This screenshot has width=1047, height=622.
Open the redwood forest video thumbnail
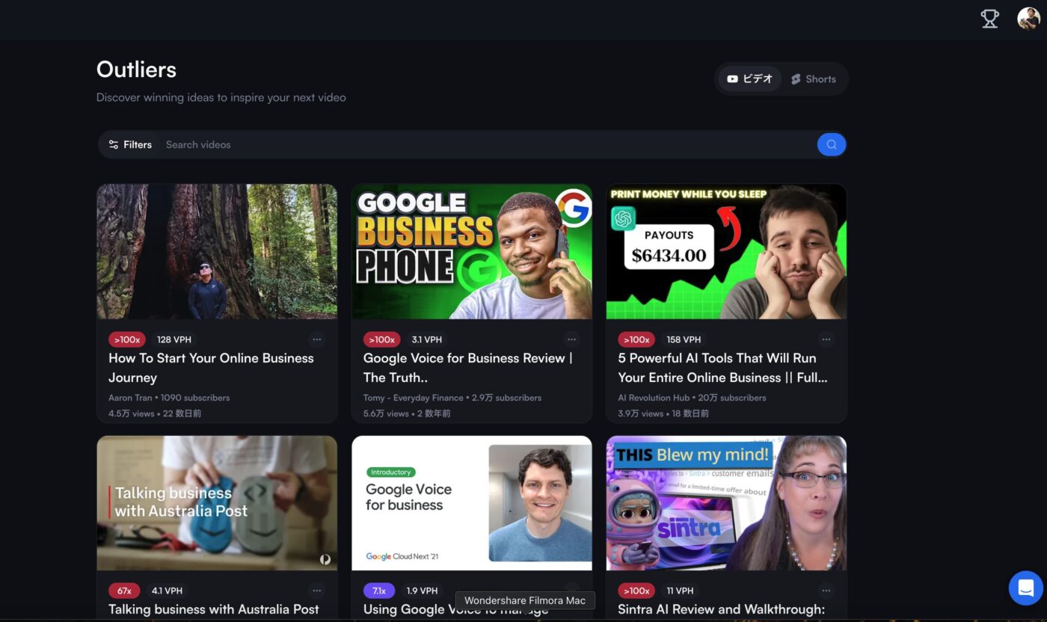click(x=217, y=252)
